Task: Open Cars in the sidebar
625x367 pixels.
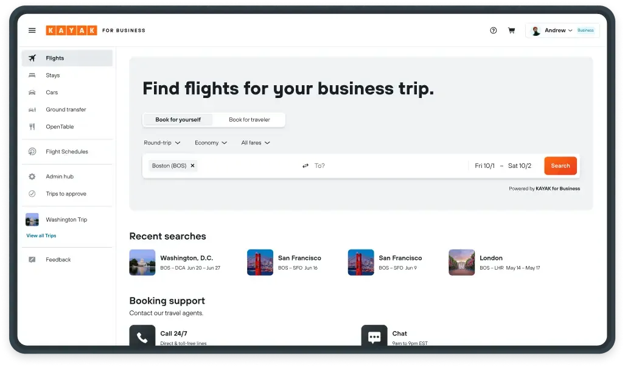Action: (52, 93)
